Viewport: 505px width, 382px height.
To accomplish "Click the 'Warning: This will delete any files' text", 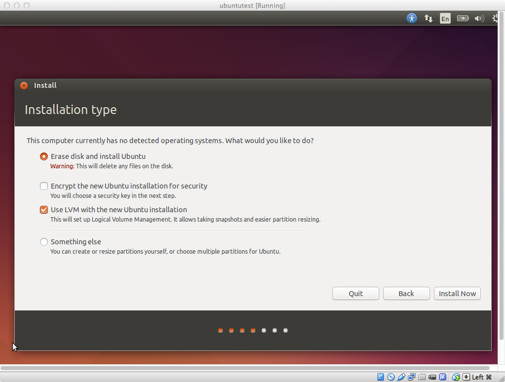I will 112,166.
